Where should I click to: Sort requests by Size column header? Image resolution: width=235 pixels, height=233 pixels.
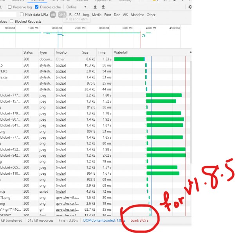coord(85,52)
